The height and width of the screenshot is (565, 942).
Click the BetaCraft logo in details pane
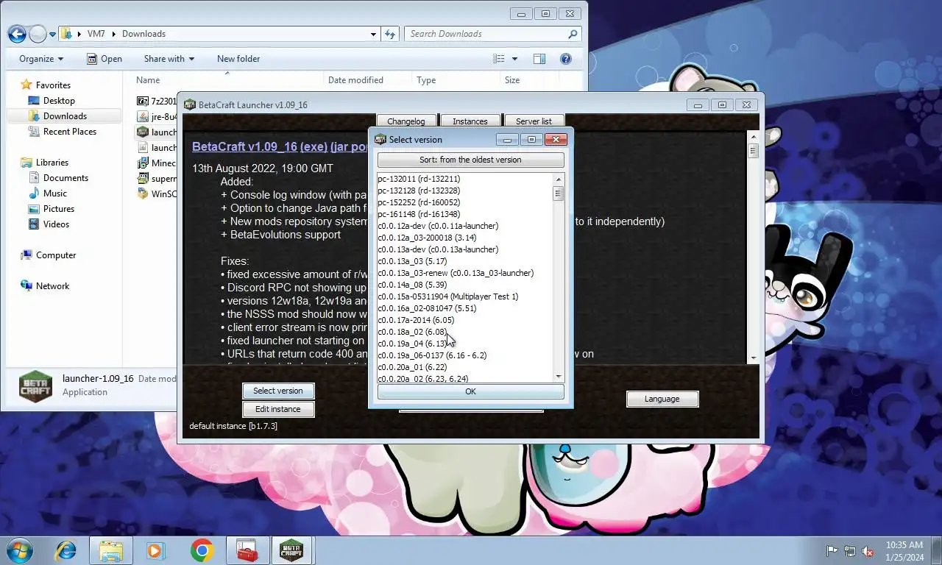(35, 386)
